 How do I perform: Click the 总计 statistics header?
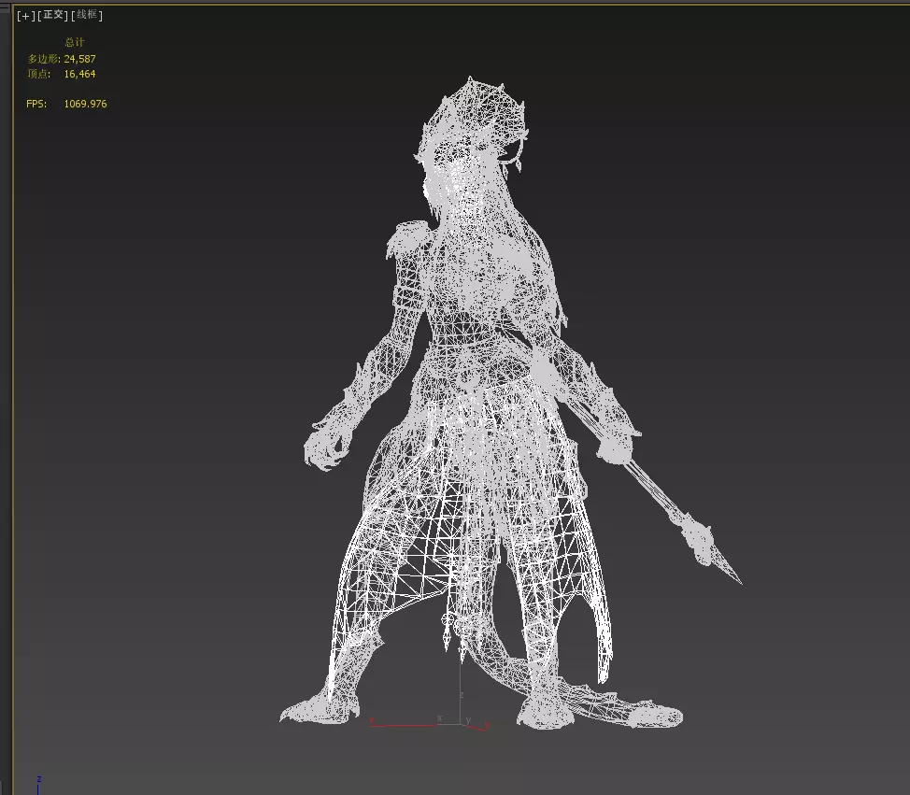coord(75,42)
